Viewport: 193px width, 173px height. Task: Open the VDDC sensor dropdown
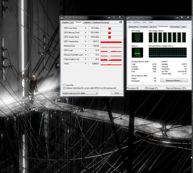[86, 64]
